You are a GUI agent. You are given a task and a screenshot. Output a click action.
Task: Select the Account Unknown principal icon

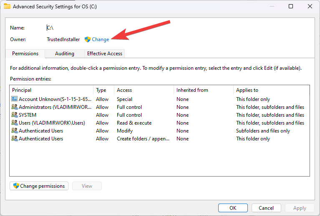coord(15,99)
